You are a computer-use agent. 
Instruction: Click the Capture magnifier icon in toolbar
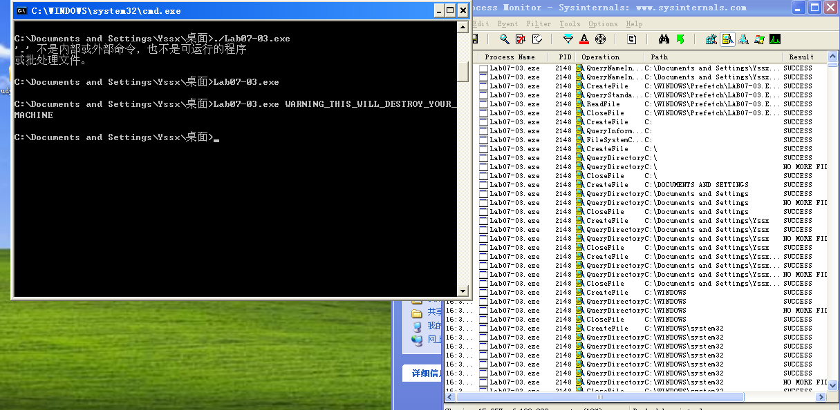[x=505, y=39]
